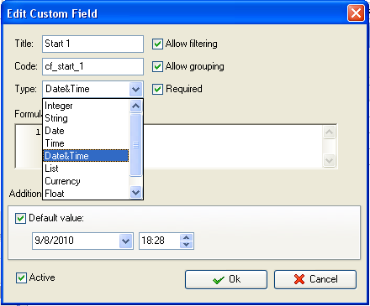
Task: Confirm changes with the Ok button
Action: pos(226,279)
